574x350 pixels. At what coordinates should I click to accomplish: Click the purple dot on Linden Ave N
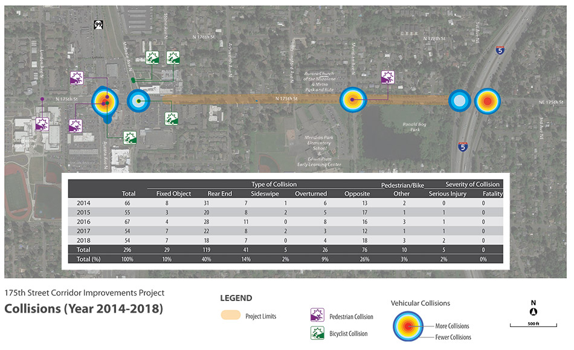coord(42,99)
